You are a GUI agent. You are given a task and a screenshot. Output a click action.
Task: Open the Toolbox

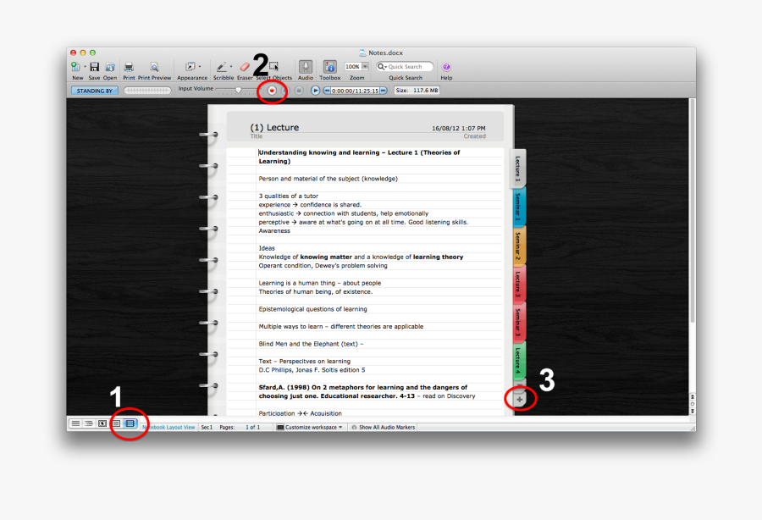329,68
